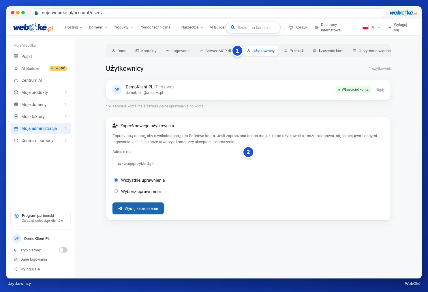Viewport: 428px width, 292px height.
Task: Click the Dane logowania gear icon
Action: click(x=16, y=259)
